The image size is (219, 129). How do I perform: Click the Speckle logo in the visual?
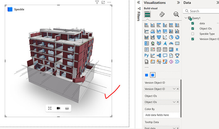click(10, 9)
